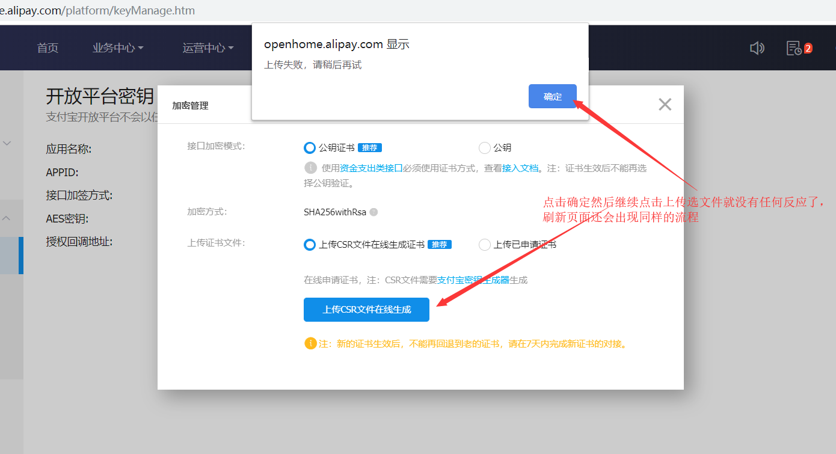Click the 接口加密模式: label
The image size is (836, 454).
tap(216, 146)
